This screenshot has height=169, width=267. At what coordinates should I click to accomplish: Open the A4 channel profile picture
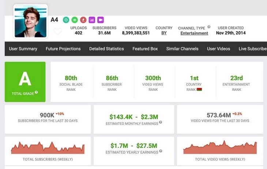click(30, 22)
